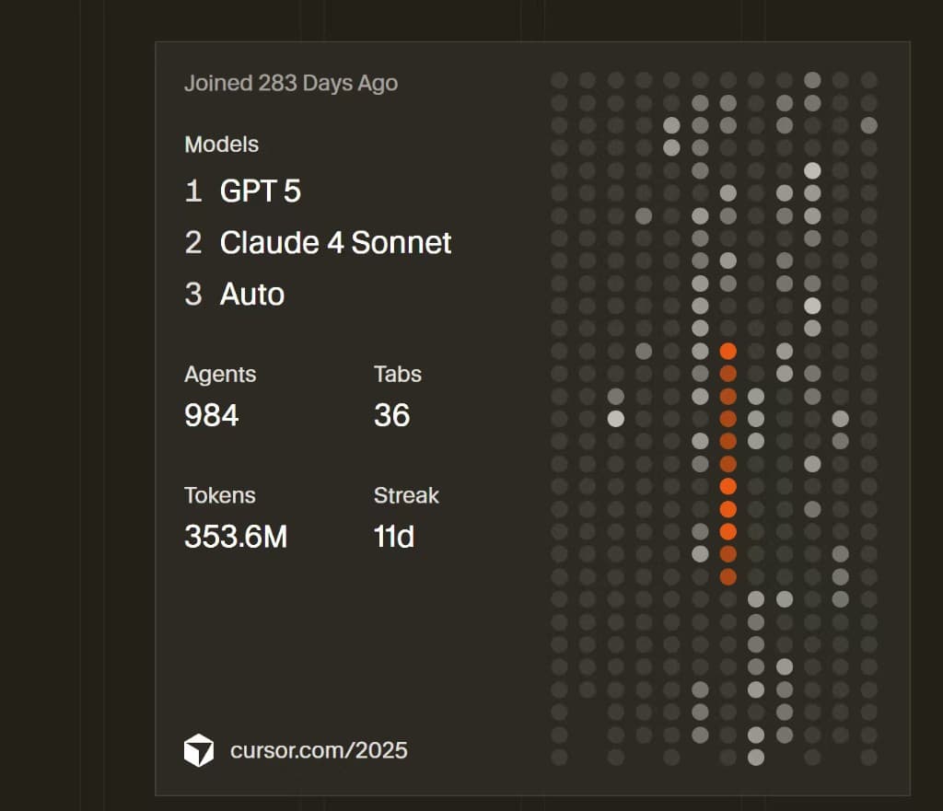Click the rank number "2" beside Claude 4 Sonnet
This screenshot has width=943, height=811.
(193, 243)
